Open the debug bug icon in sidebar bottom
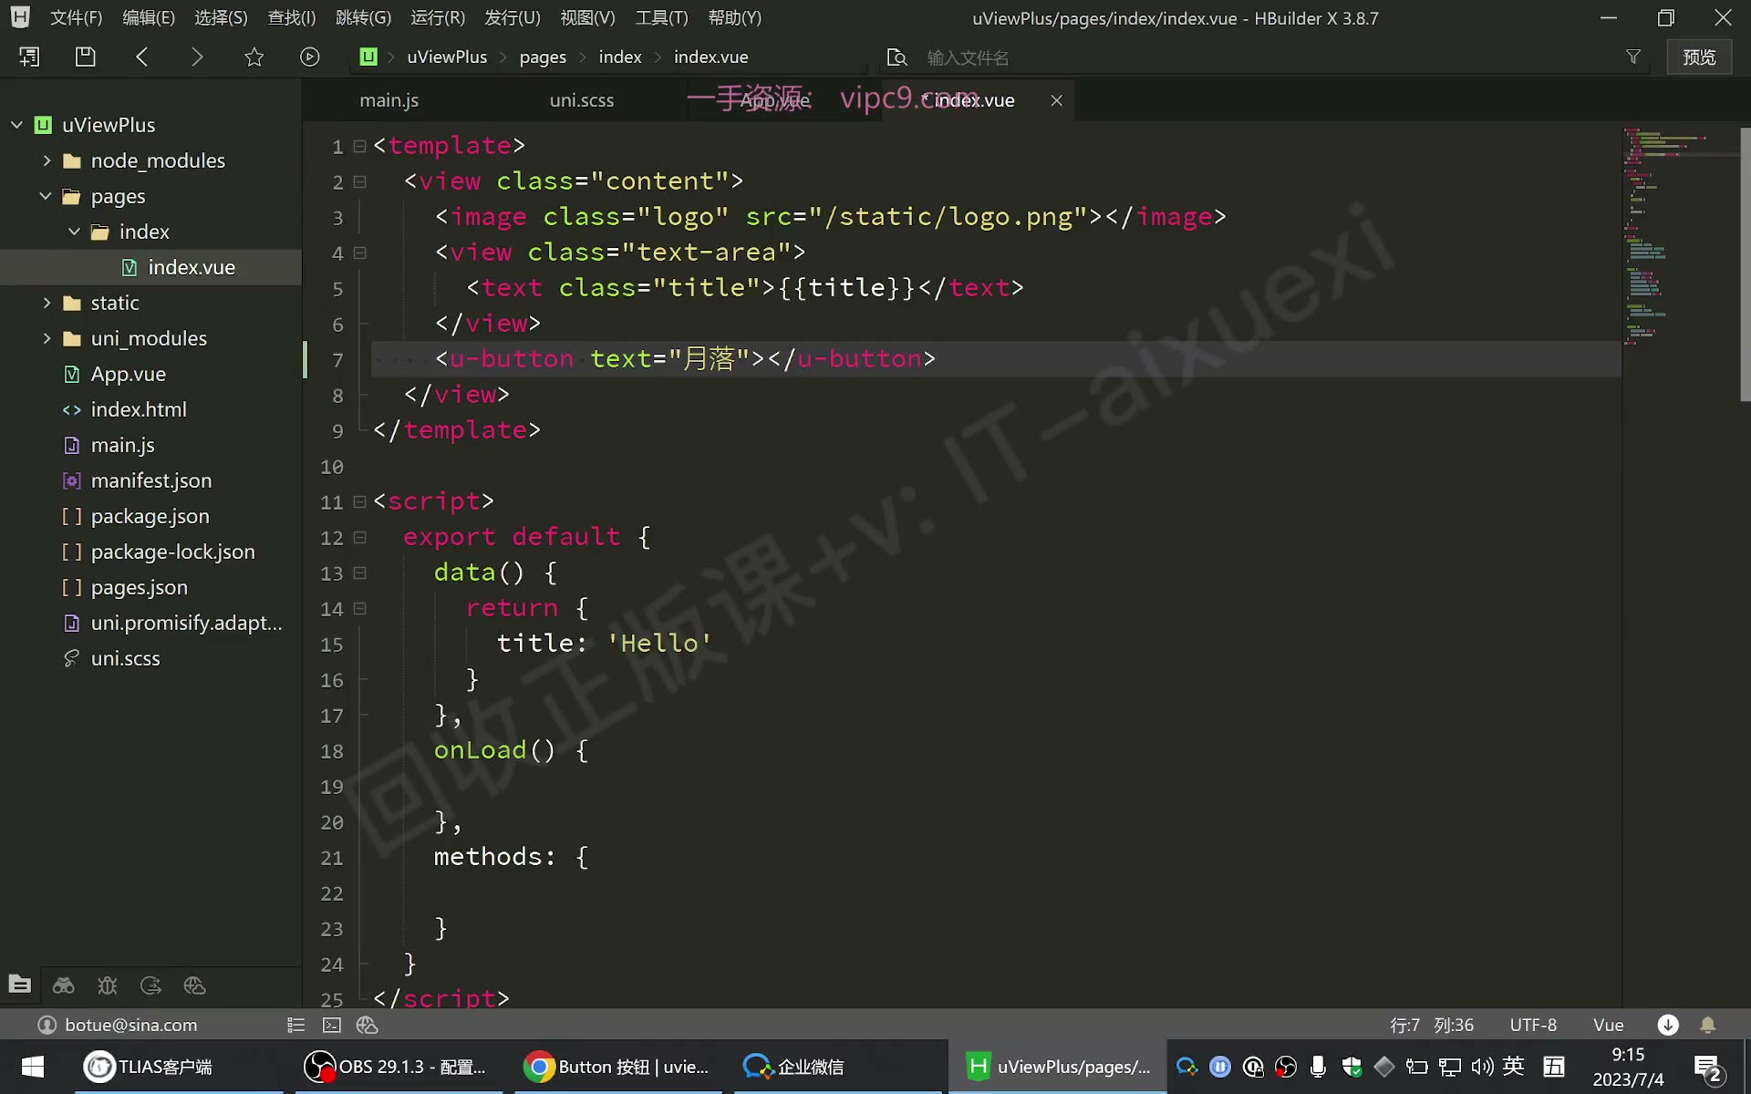1751x1094 pixels. (x=107, y=986)
